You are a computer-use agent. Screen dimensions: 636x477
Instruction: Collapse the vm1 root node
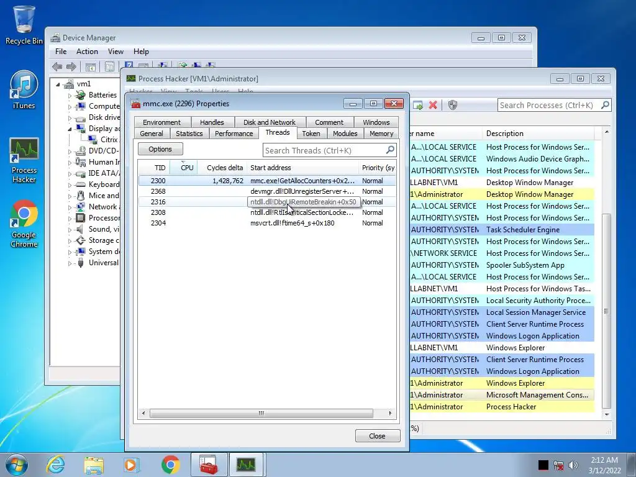click(x=58, y=84)
